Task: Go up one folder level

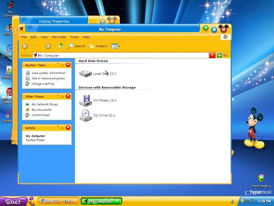Action: [61, 46]
